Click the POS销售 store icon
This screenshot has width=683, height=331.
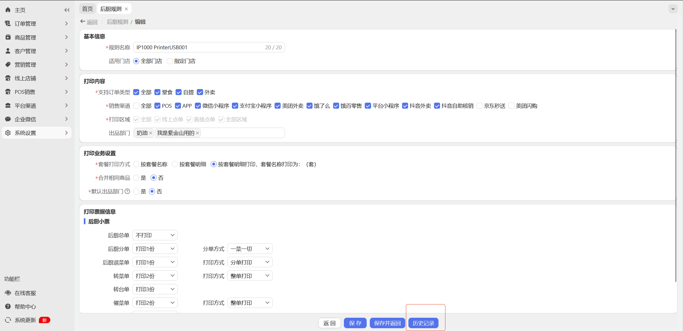[x=8, y=92]
